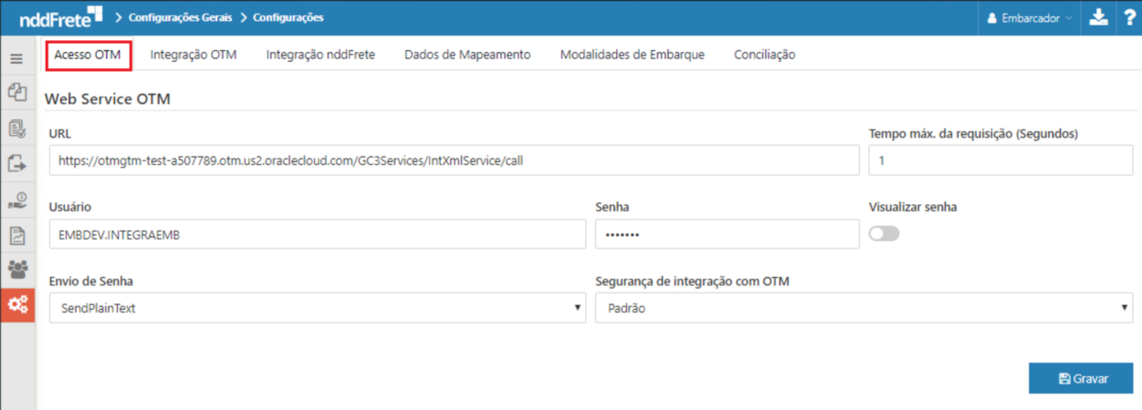Screen dimensions: 1142x410
Task: Click the Web Service OTM heading
Action: 108,98
